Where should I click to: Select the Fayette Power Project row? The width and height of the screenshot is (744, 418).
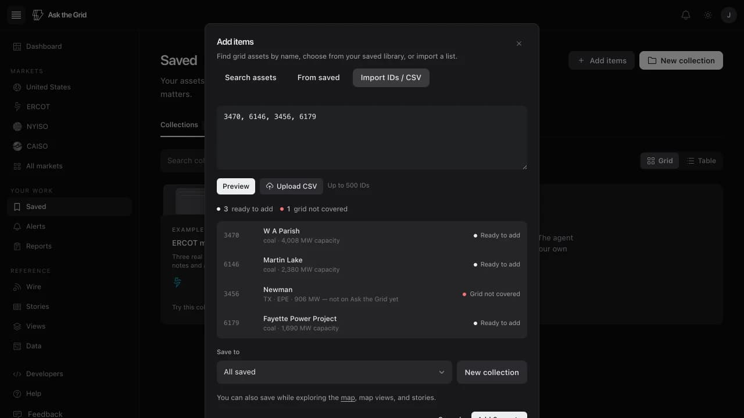pos(372,323)
